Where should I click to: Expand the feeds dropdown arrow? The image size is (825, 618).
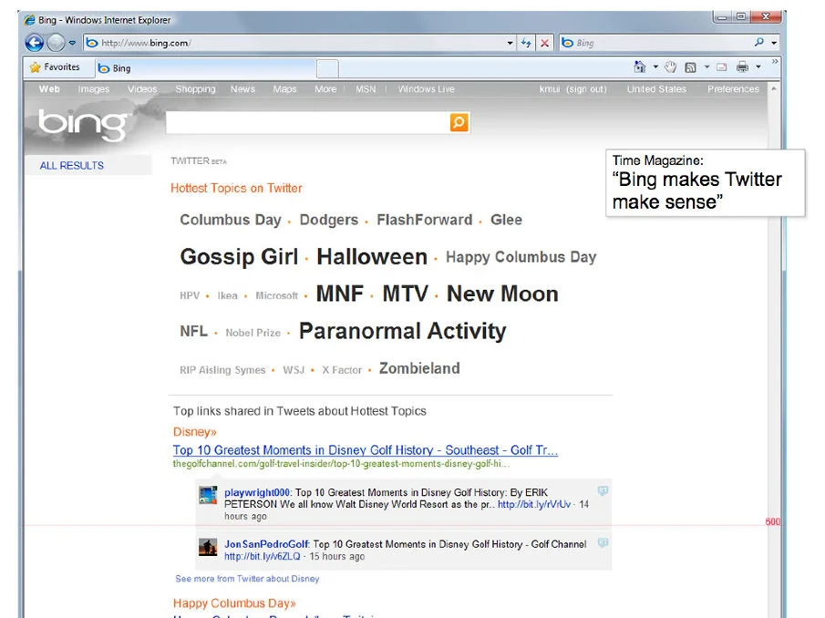tap(706, 67)
